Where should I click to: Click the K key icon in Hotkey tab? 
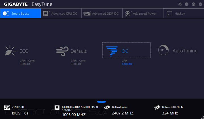coord(169,14)
